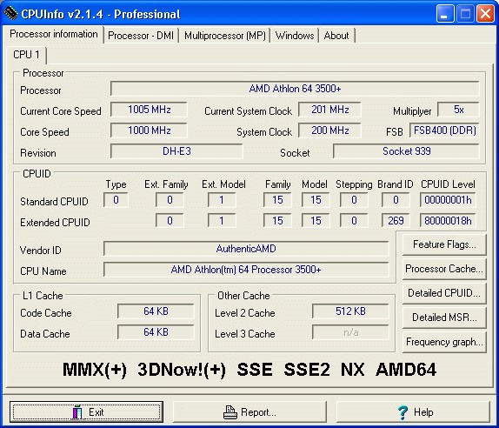Click the door icon on Exit button
499x428 pixels.
[x=77, y=412]
